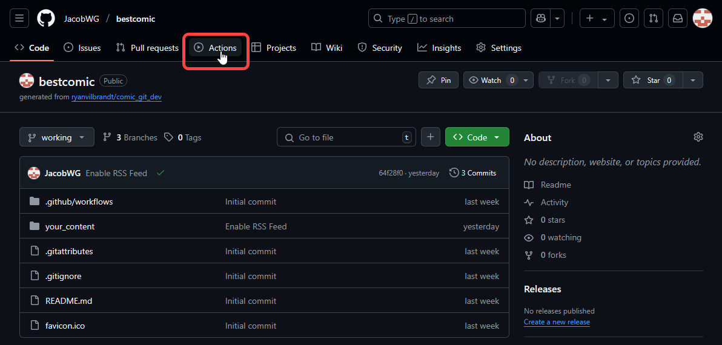The image size is (722, 345).
Task: Pin the bestcomic repository
Action: coord(439,80)
